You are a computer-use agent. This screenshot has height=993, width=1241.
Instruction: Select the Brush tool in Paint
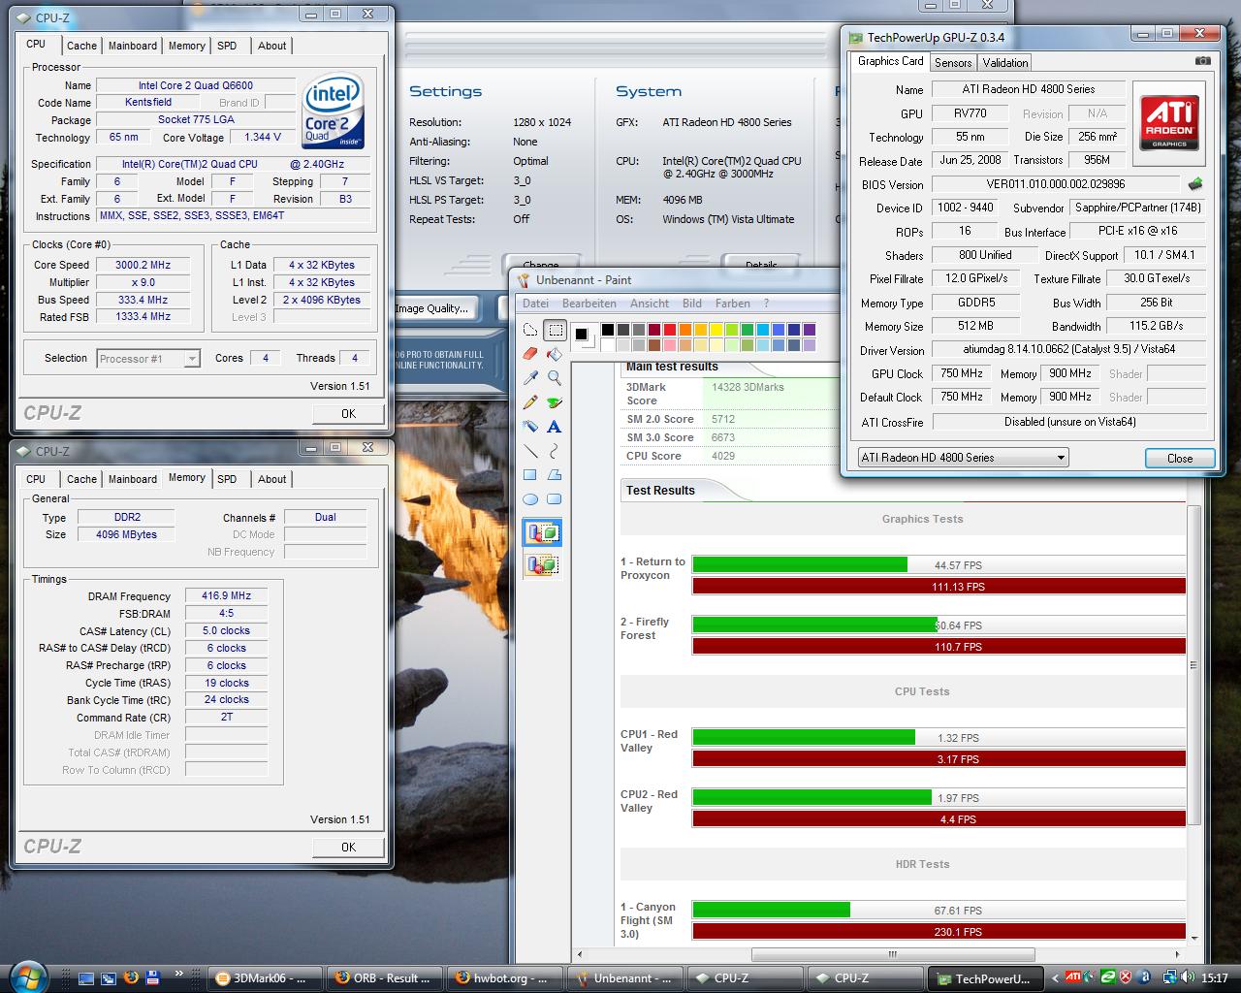coord(554,402)
